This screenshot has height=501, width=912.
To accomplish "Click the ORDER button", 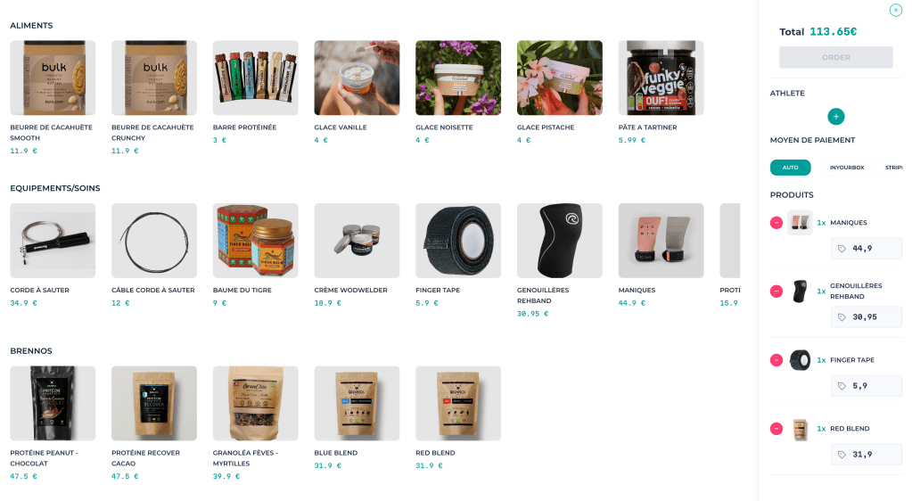I will [836, 58].
